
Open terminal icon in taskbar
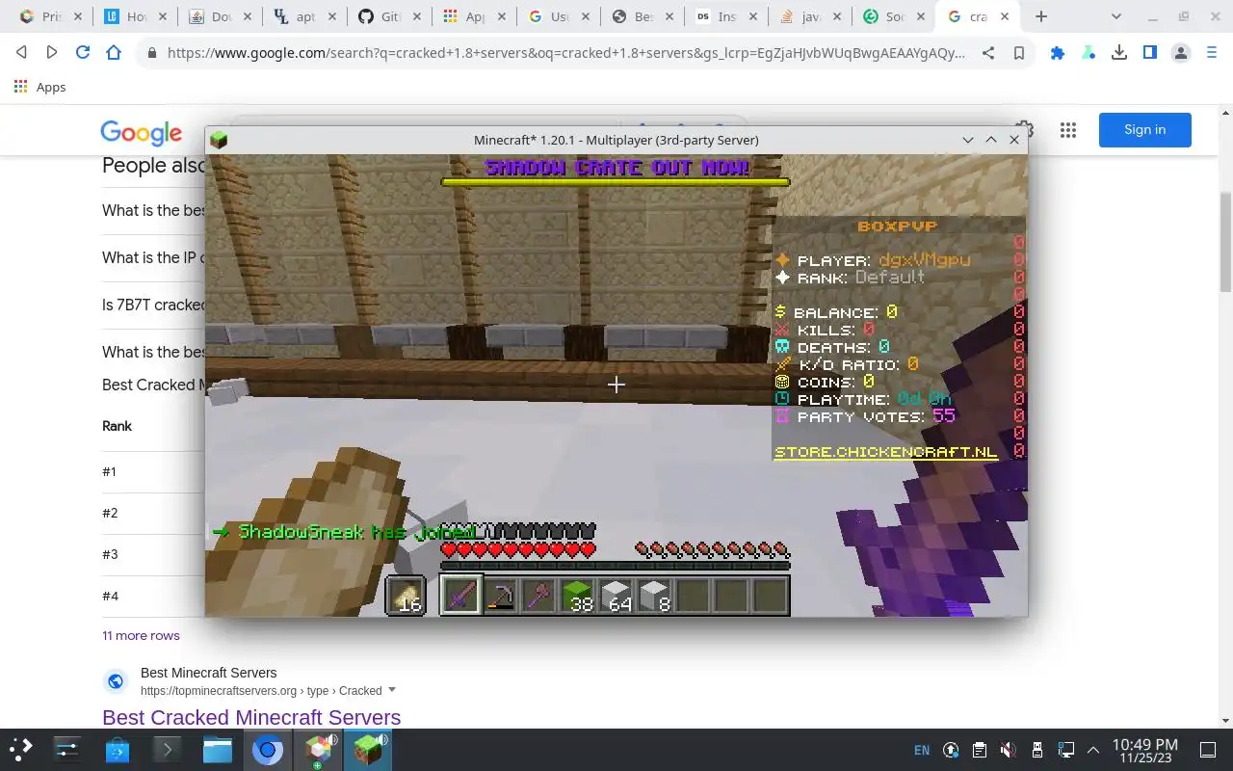click(167, 749)
